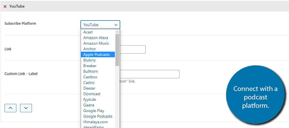Choose Gaana from the list
Viewport: 289px width, 128px height.
[98, 105]
